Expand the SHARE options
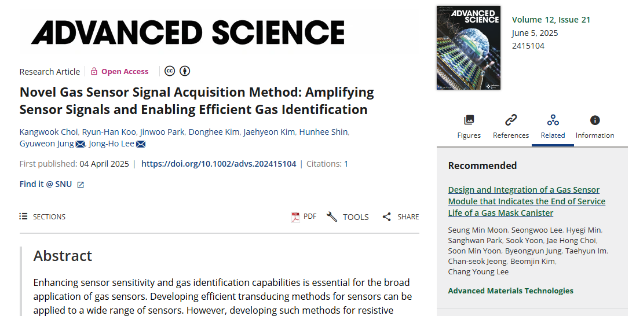The image size is (636, 316). coord(400,217)
